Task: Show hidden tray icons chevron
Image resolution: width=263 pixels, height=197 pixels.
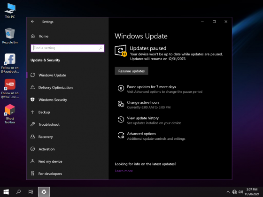Action: pyautogui.click(x=228, y=192)
